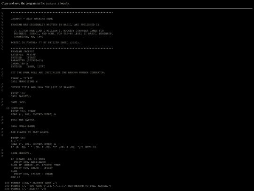Image resolution: width=254 pixels, height=191 pixels.
Task: Click the '300 FORMAT' AGAIN? line
Action: [25, 189]
